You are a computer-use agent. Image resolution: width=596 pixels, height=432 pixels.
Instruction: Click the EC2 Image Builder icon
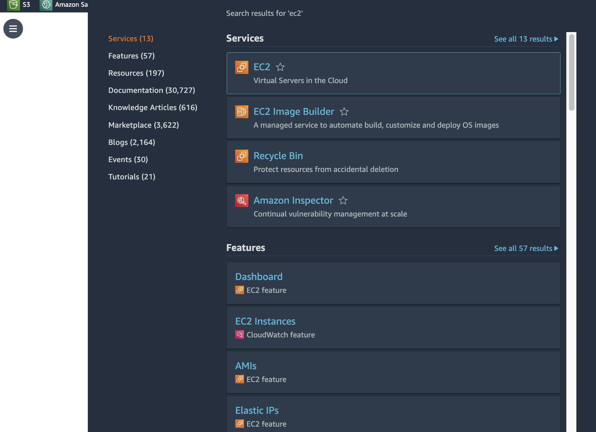[x=242, y=112]
